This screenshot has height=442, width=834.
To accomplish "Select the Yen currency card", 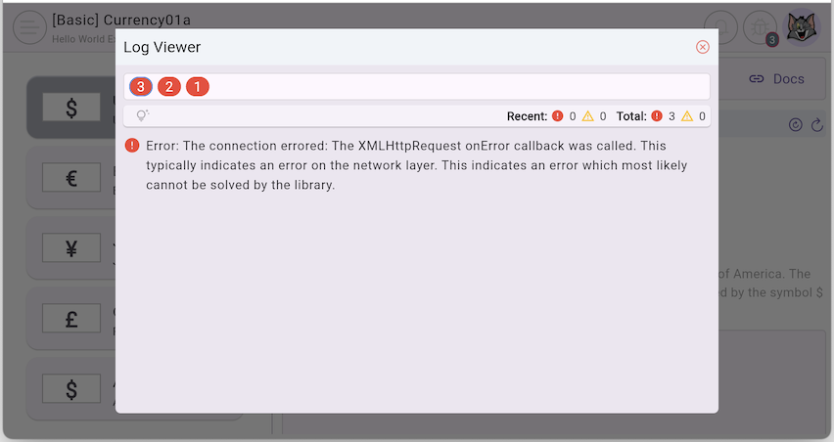I will pos(71,248).
